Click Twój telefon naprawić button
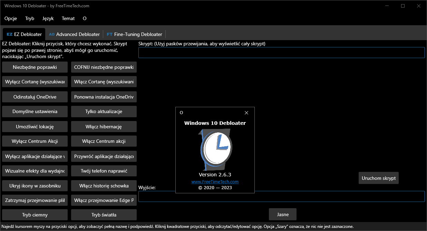 coord(104,171)
